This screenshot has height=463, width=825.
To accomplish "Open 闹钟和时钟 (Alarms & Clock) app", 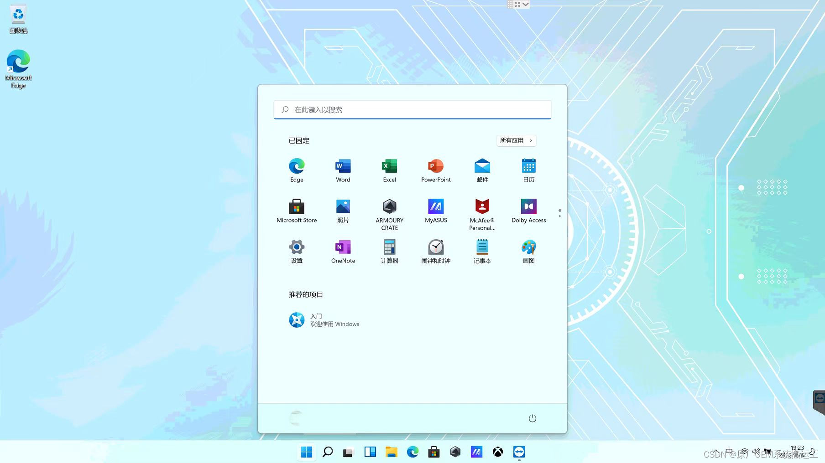I will tap(436, 251).
